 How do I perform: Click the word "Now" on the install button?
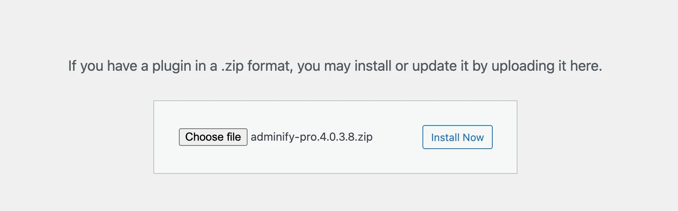(473, 137)
